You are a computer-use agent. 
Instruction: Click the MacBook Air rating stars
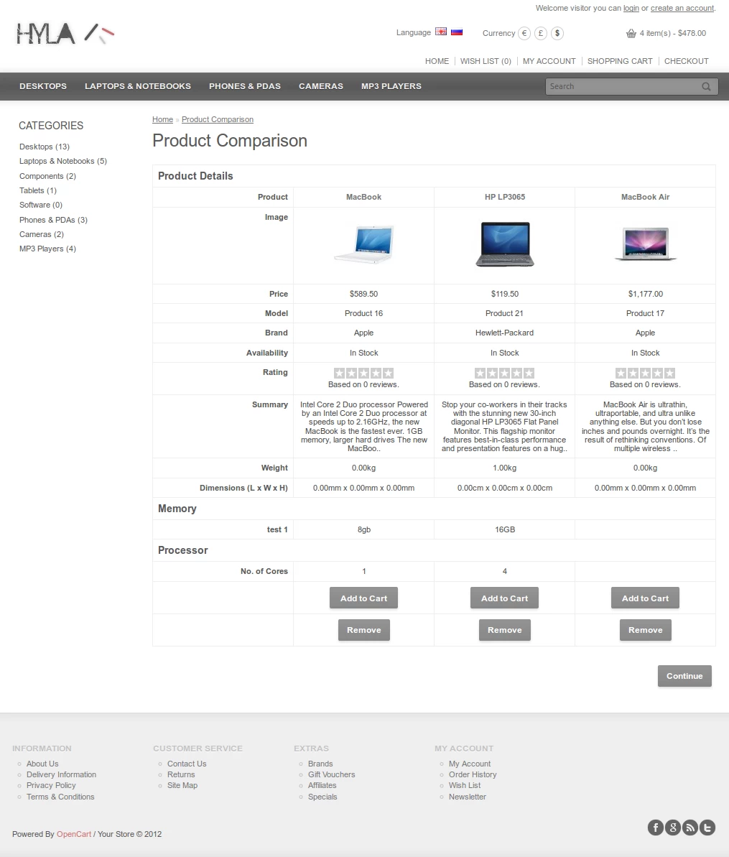(646, 374)
